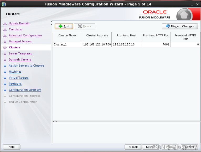The image size is (201, 152).
Task: Select the current Clusters step
Action: pyautogui.click(x=14, y=47)
